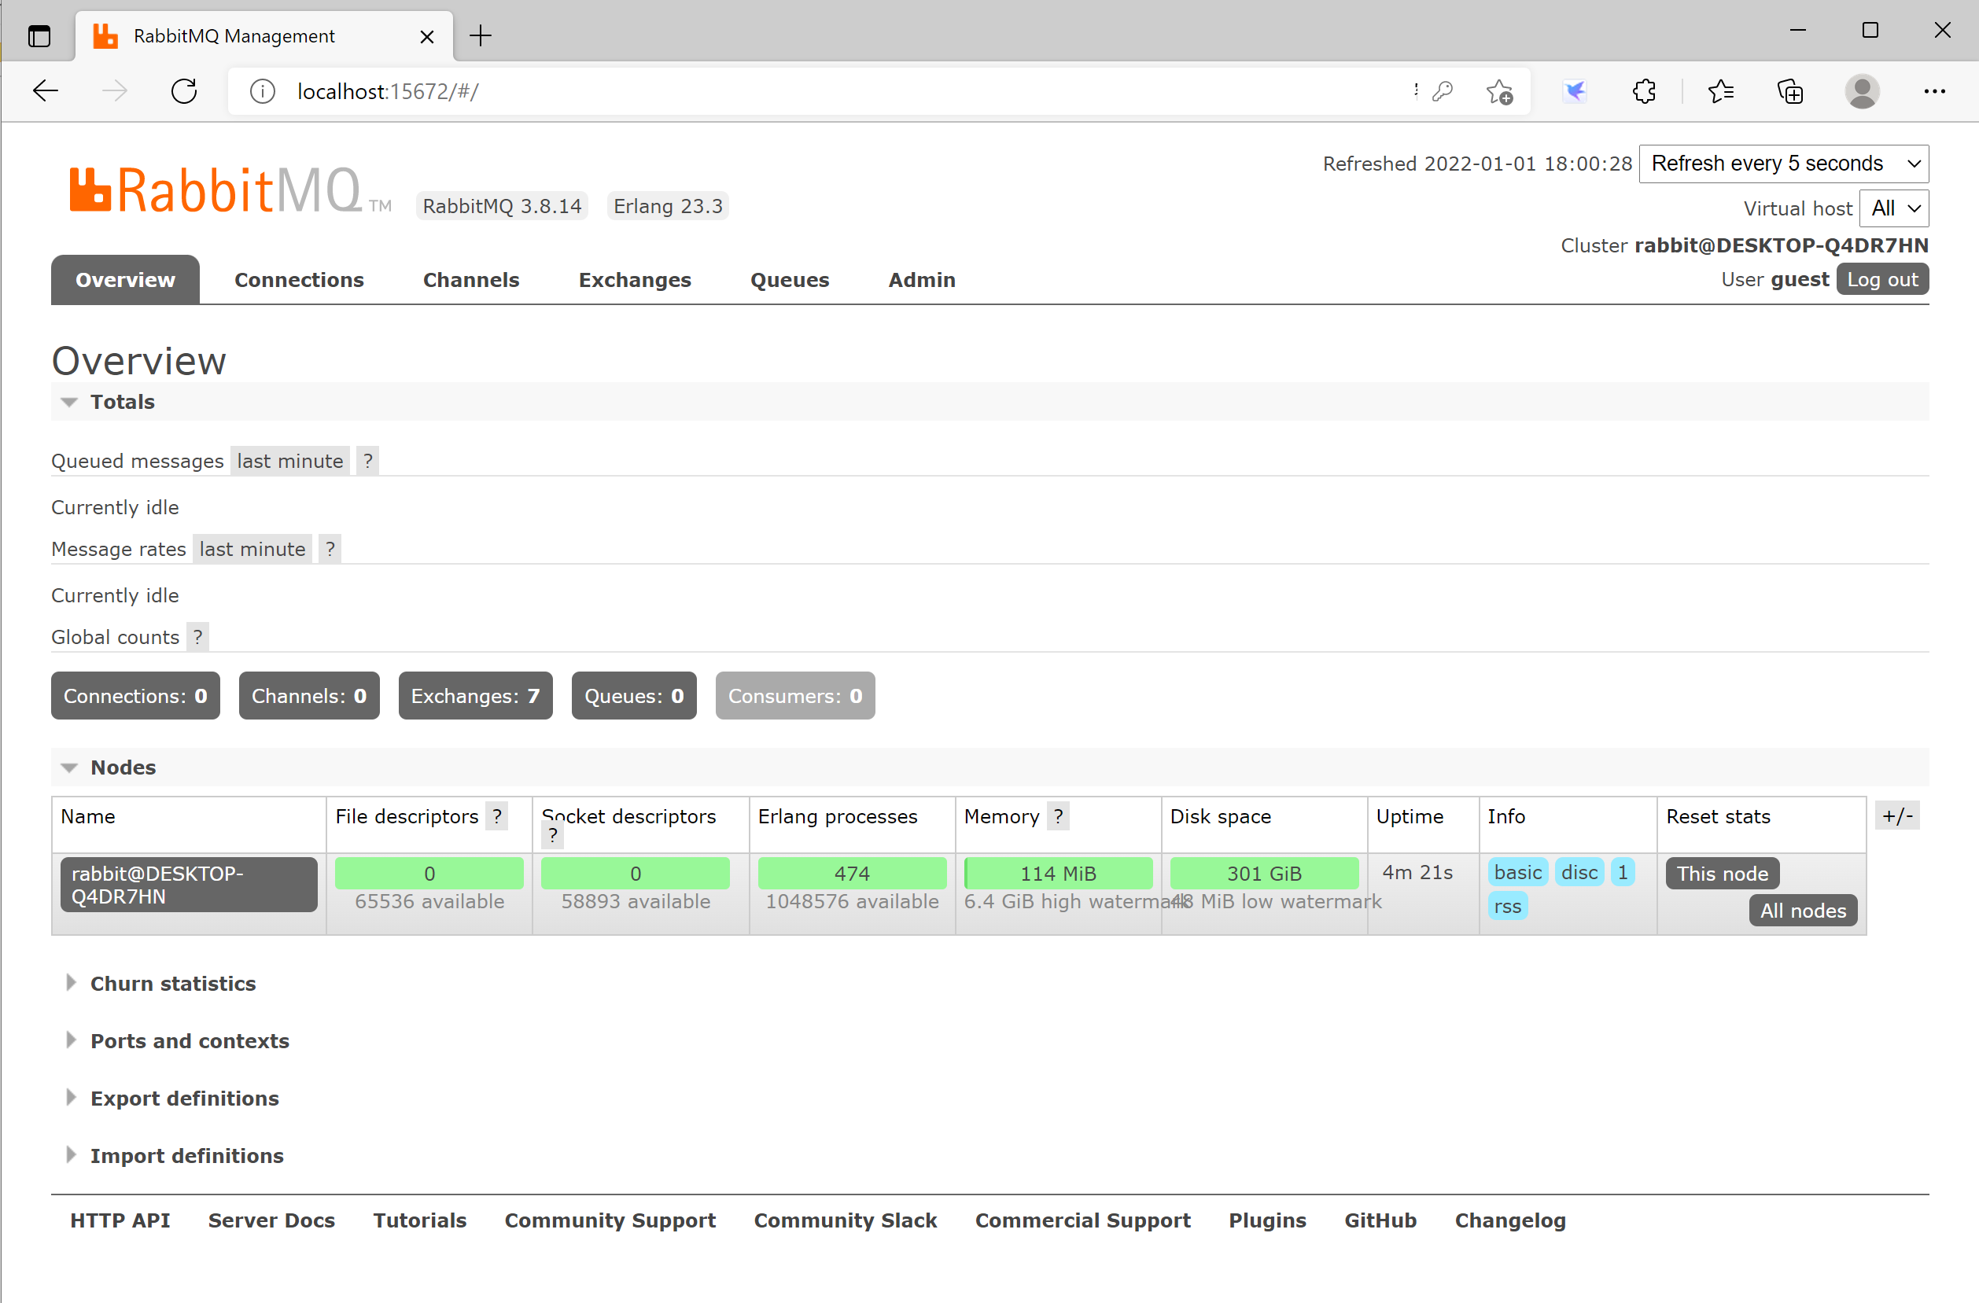
Task: Expand the Churn statistics section
Action: click(172, 984)
